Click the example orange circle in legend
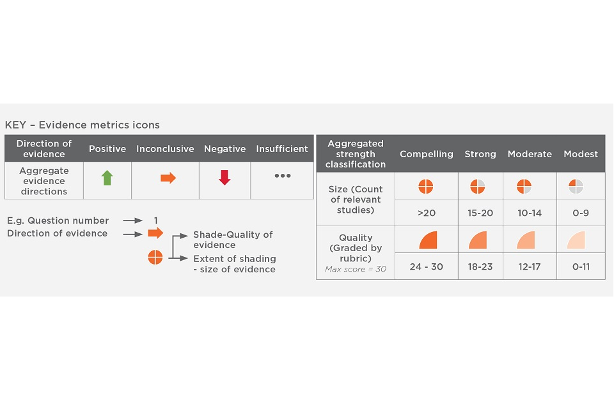Screen dimensions: 614x409 155,258
